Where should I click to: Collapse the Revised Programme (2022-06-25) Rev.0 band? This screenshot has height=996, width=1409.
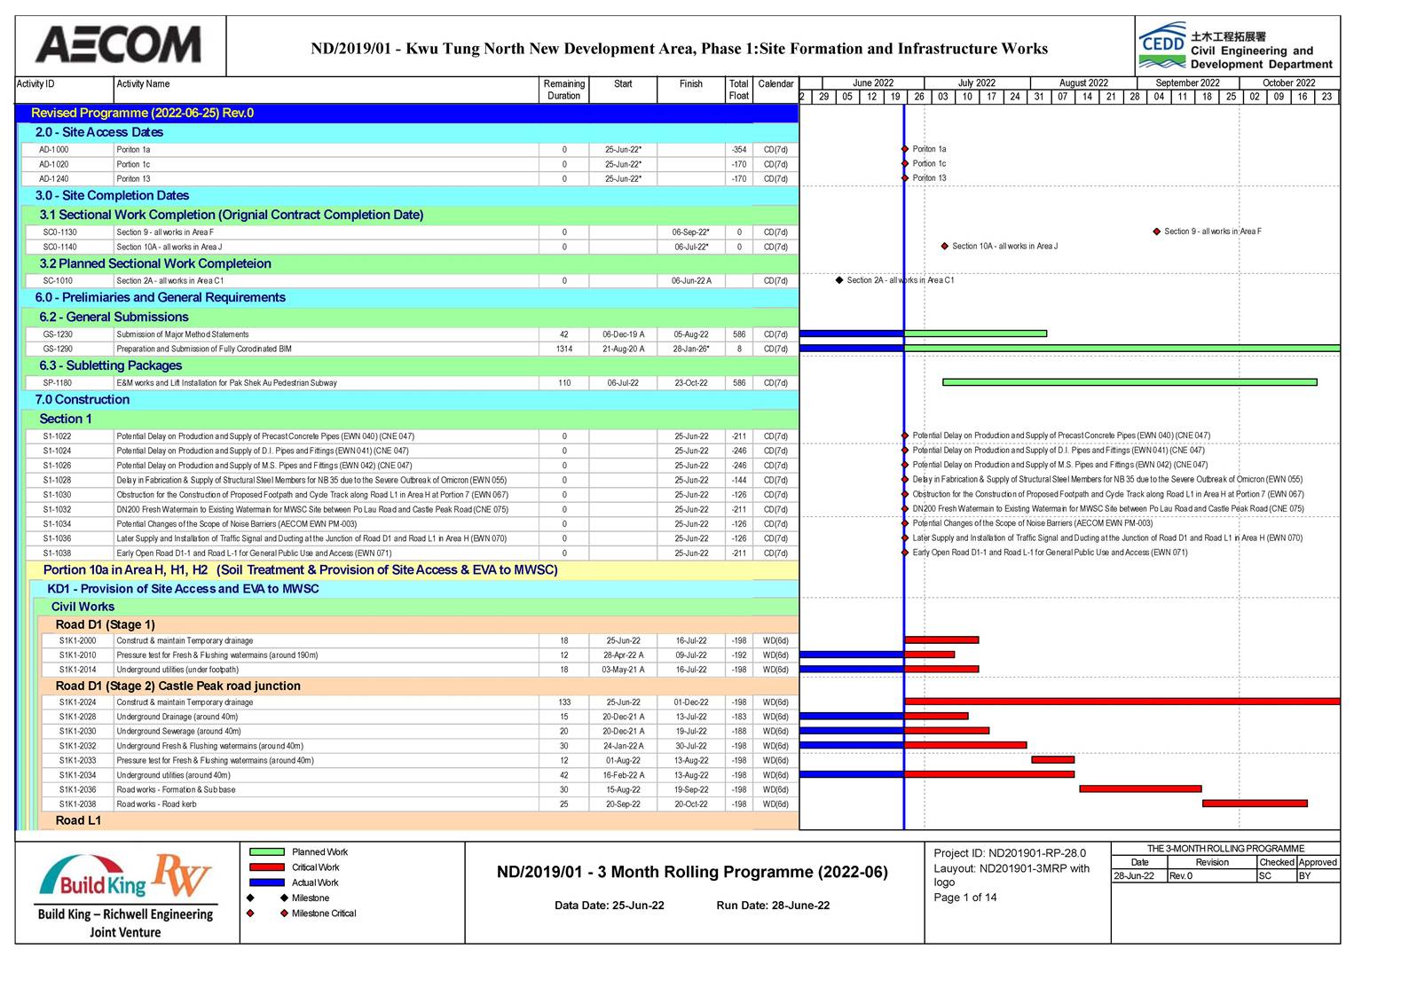(x=407, y=114)
